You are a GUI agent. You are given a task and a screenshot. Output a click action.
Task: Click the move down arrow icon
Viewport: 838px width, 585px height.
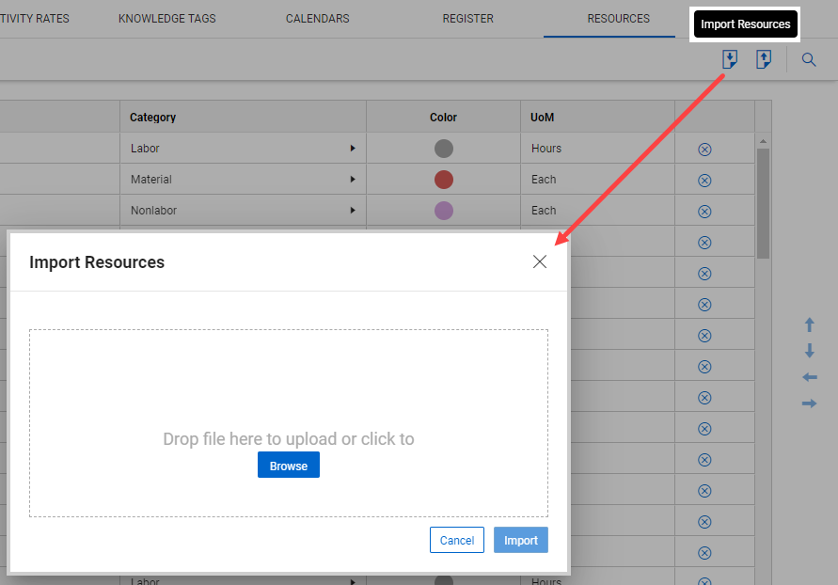click(809, 351)
